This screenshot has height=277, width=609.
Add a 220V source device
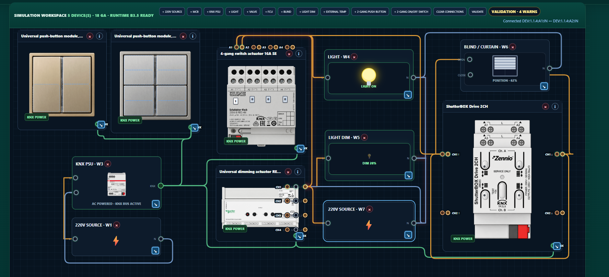pos(172,12)
